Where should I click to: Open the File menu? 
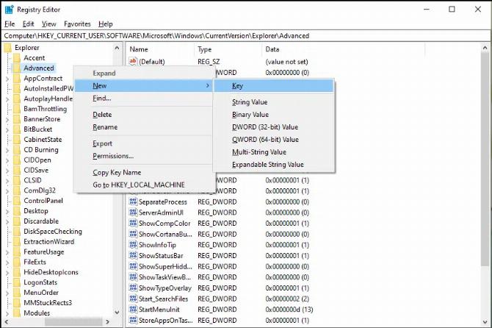point(10,24)
